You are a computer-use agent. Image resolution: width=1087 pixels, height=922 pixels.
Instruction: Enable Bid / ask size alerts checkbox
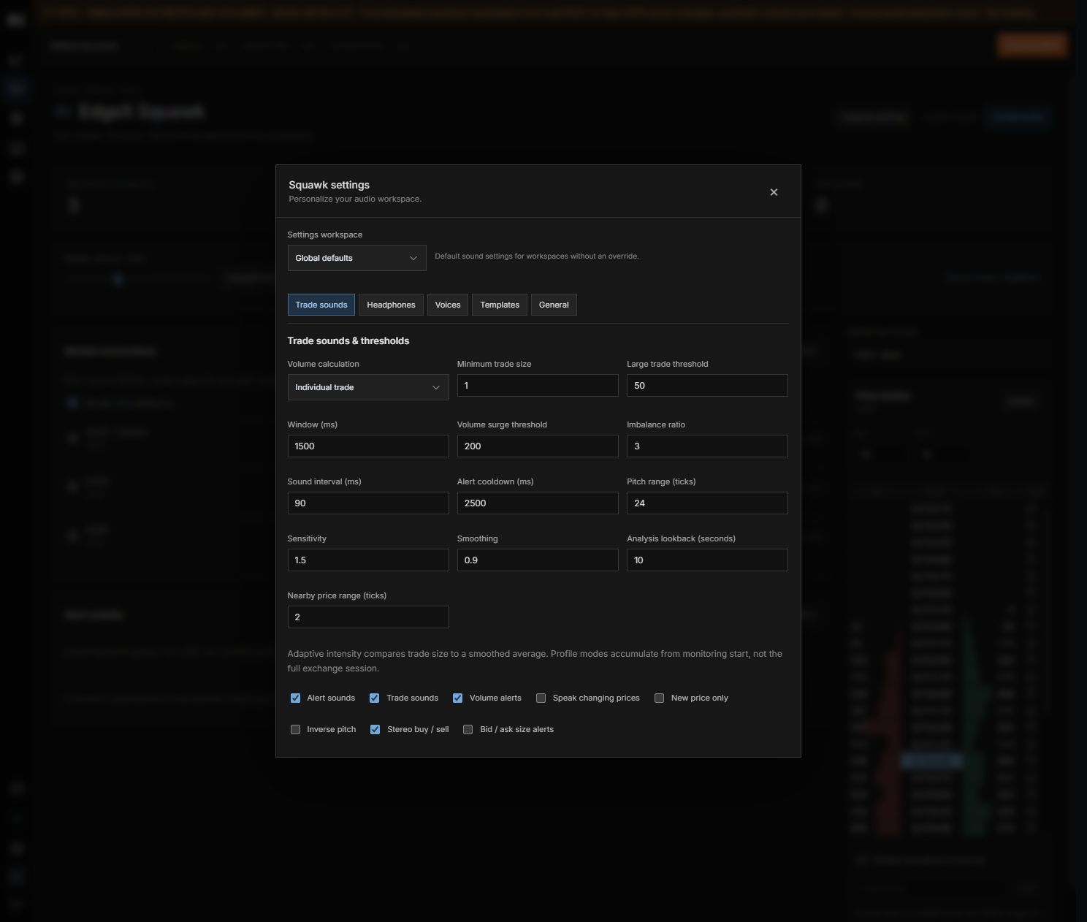click(468, 730)
